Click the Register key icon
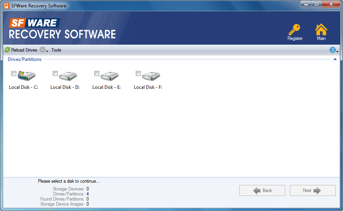343x211 pixels. tap(294, 29)
